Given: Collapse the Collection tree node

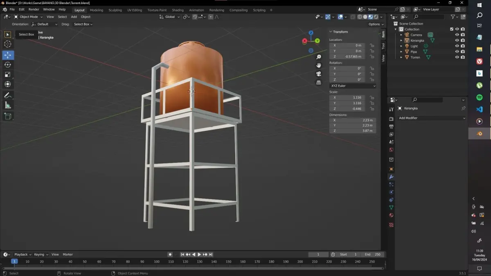Looking at the screenshot, I should pos(396,29).
